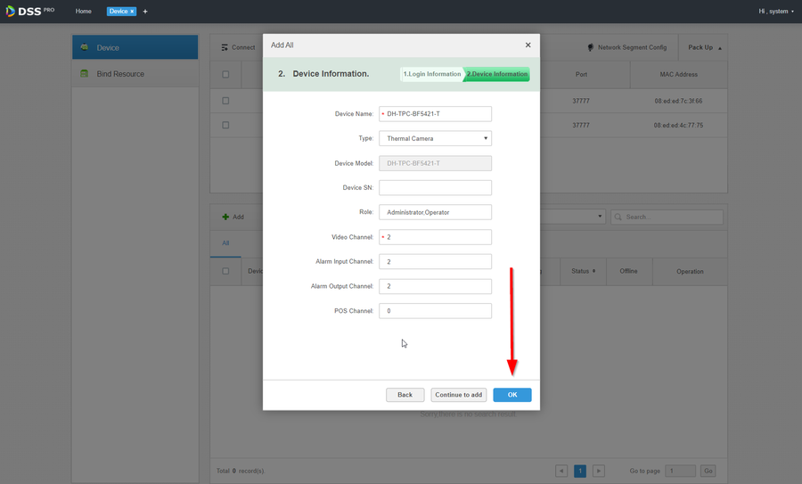Click the POS Channel field

tap(435, 310)
